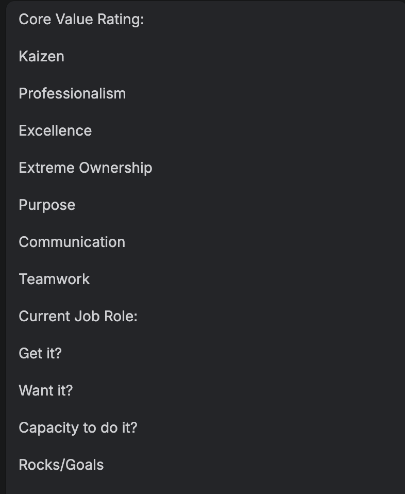Choose the Communication entry
Screen dimensions: 405x494
[72, 242]
